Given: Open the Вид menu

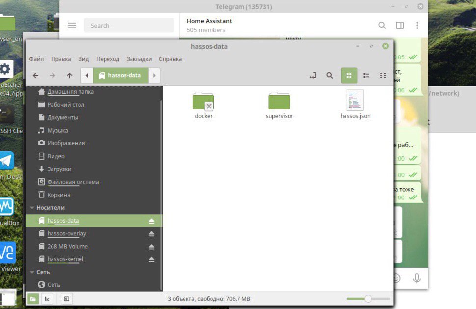Looking at the screenshot, I should coord(83,59).
